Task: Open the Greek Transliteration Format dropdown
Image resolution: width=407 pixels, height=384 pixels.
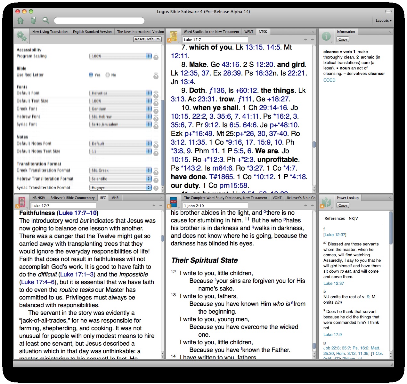Action: tap(120, 170)
